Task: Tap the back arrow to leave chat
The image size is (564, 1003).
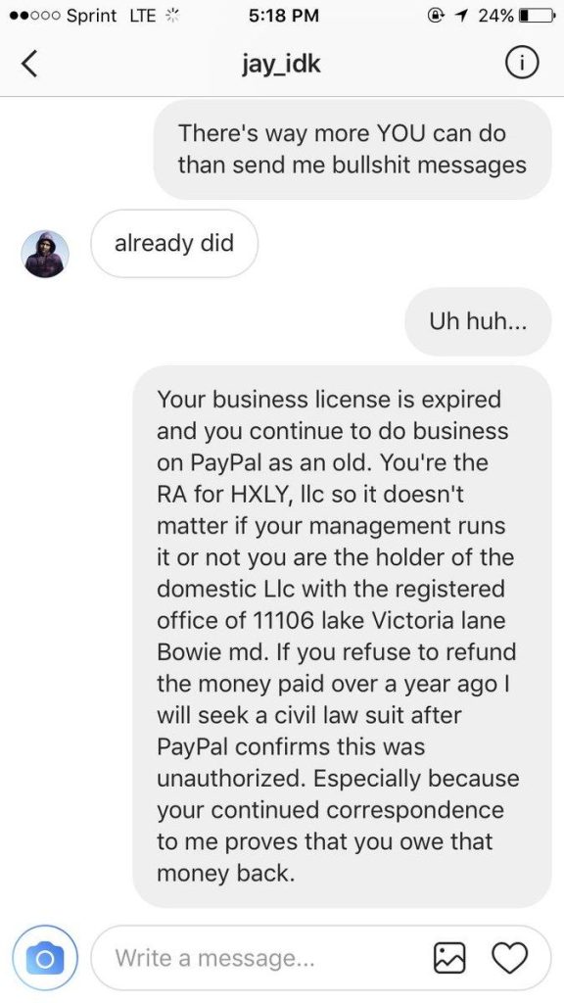Action: tap(30, 64)
